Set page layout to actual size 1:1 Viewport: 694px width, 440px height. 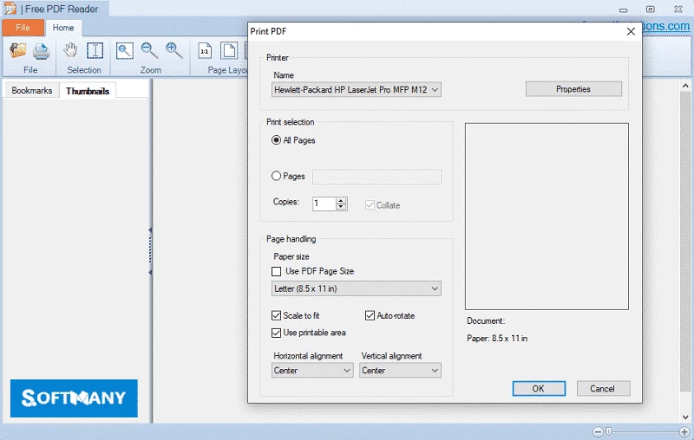click(x=205, y=51)
